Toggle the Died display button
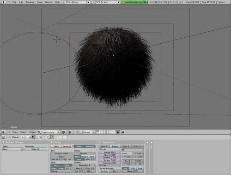This screenshot has width=231, height=175. (92, 157)
